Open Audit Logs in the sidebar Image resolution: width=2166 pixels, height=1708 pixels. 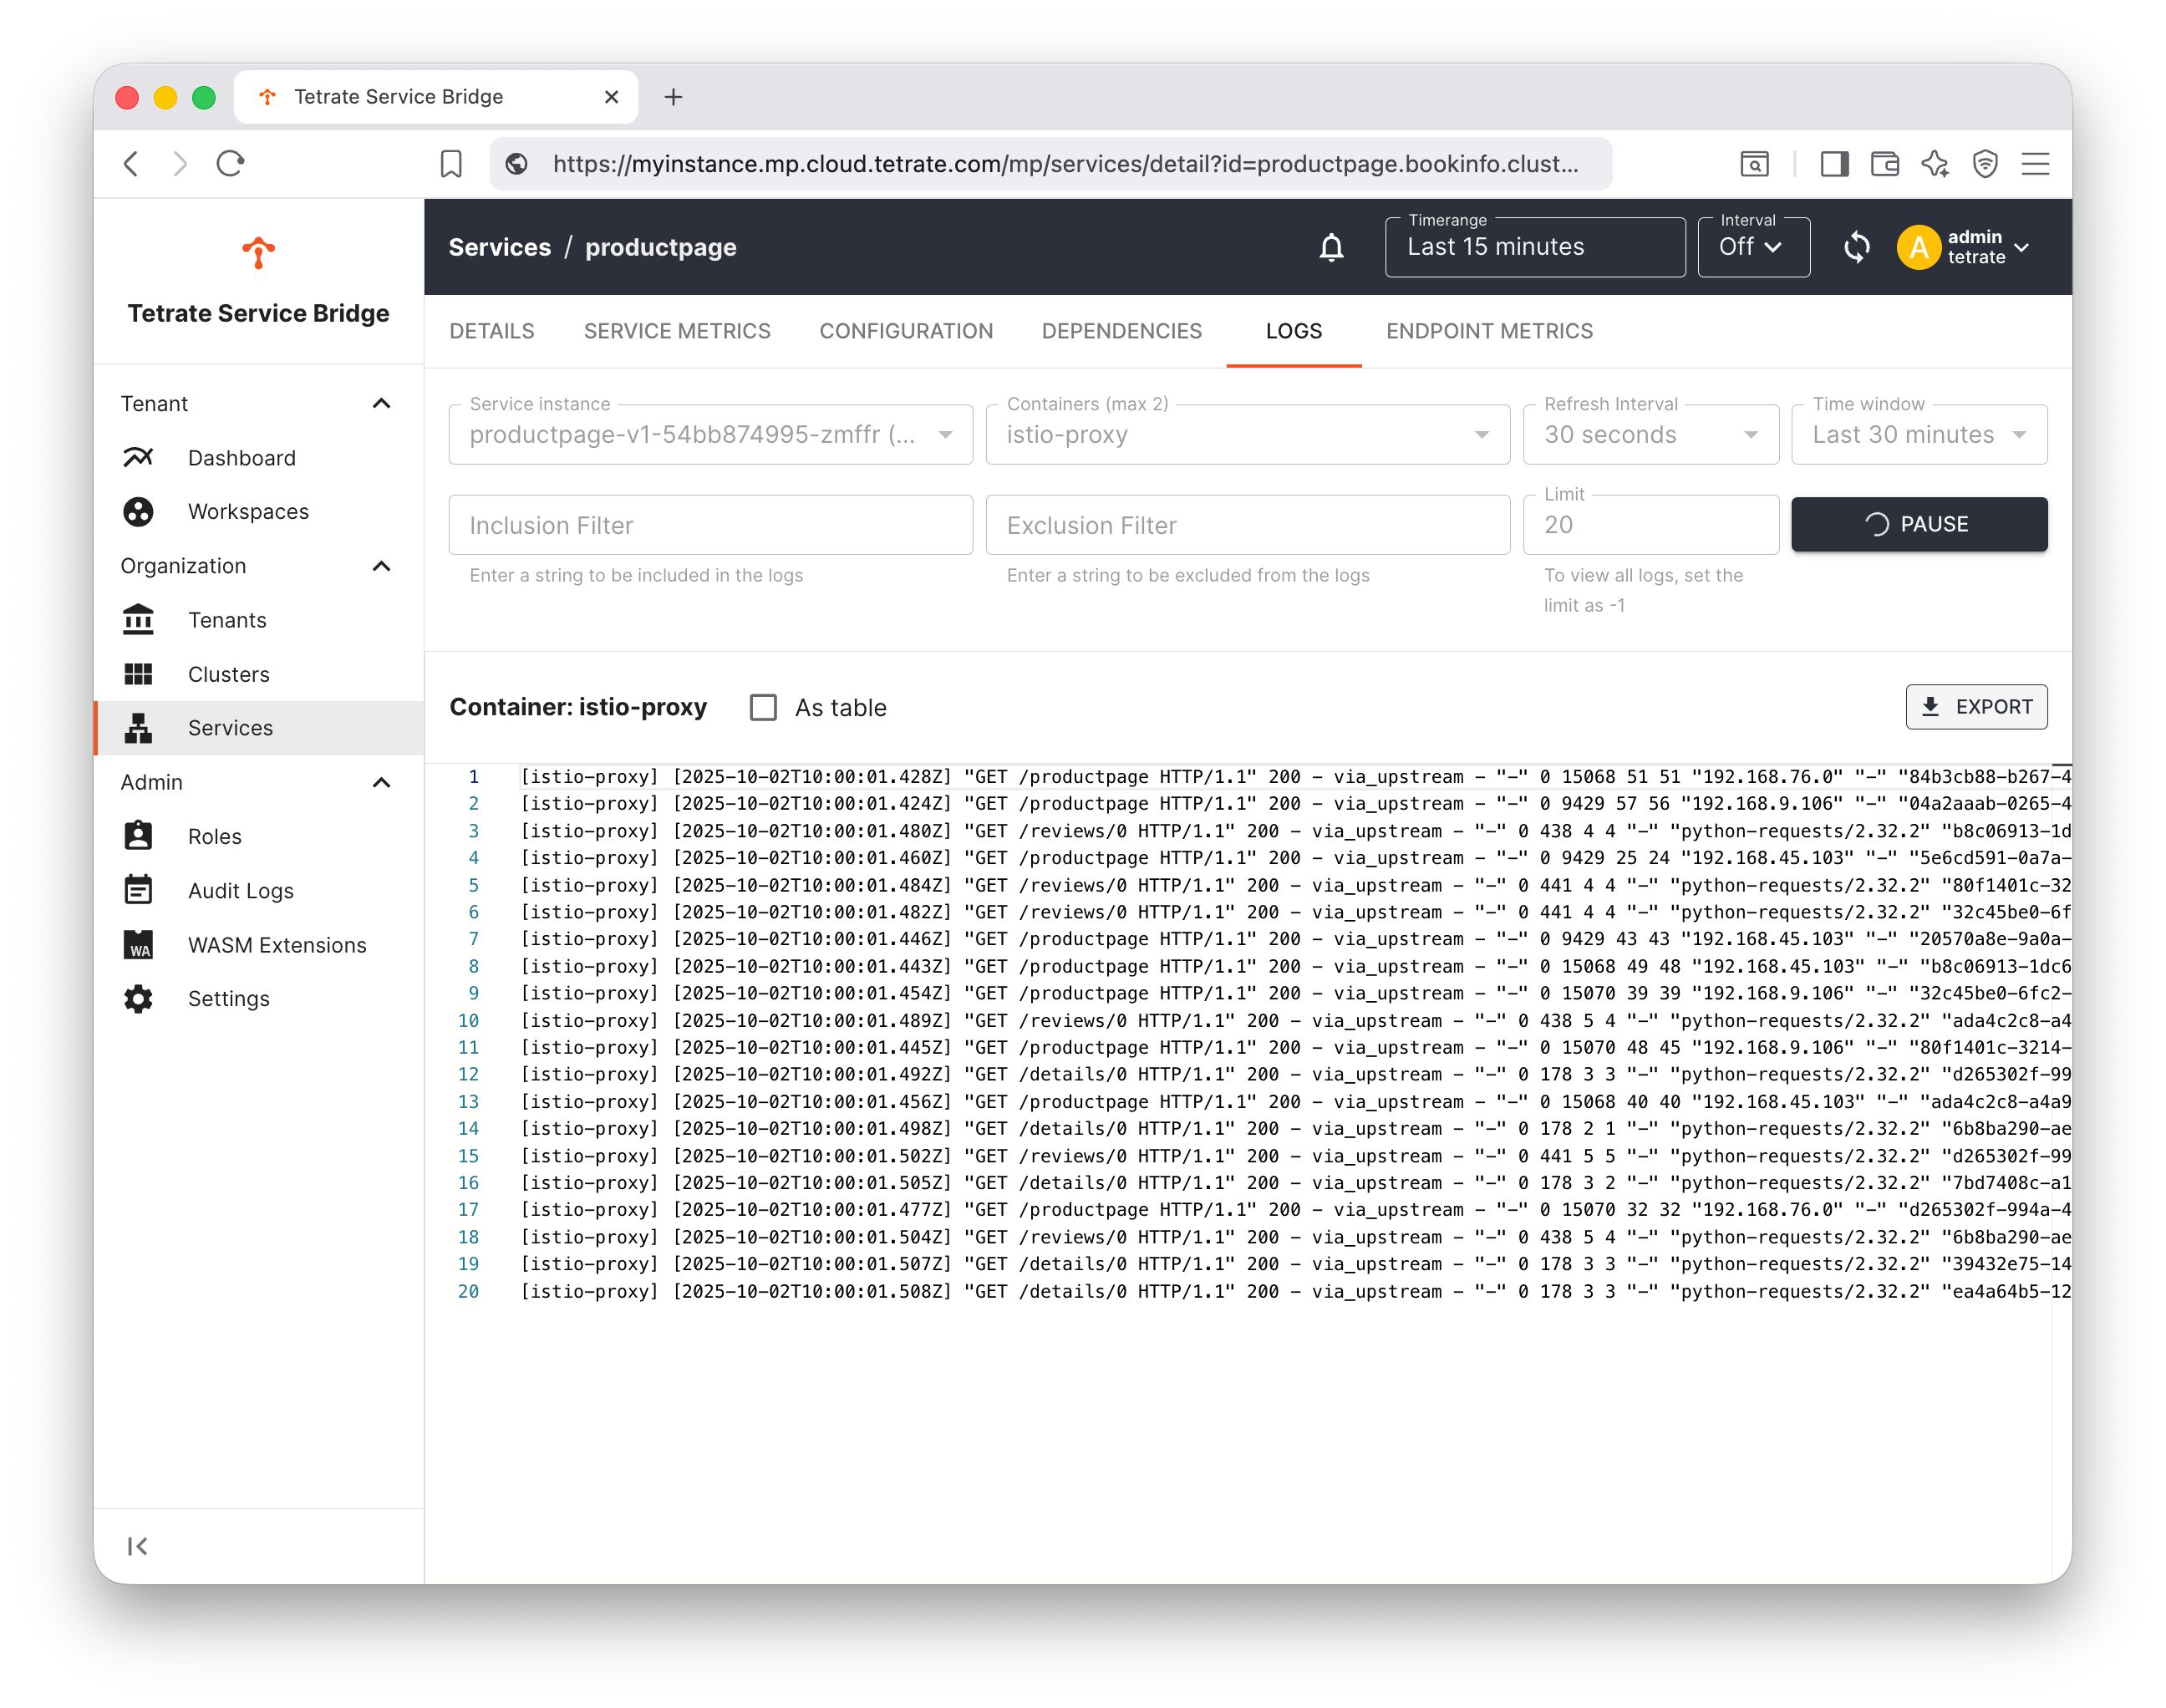pos(240,890)
